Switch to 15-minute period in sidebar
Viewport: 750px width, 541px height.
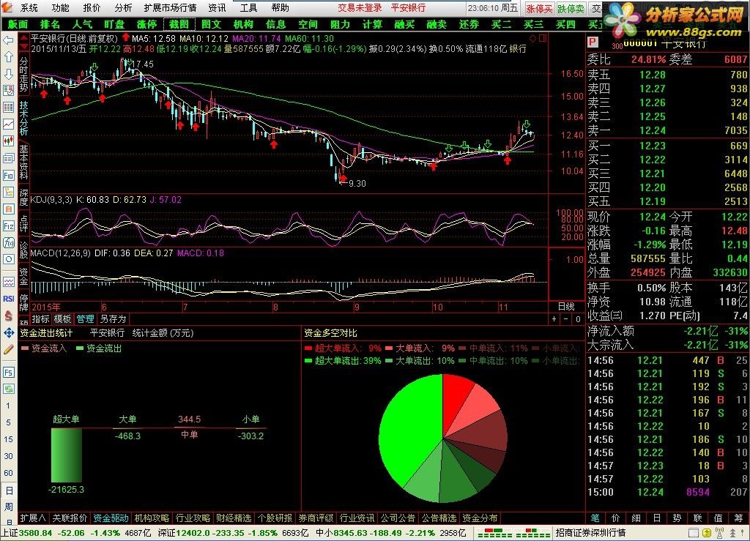tap(8, 439)
